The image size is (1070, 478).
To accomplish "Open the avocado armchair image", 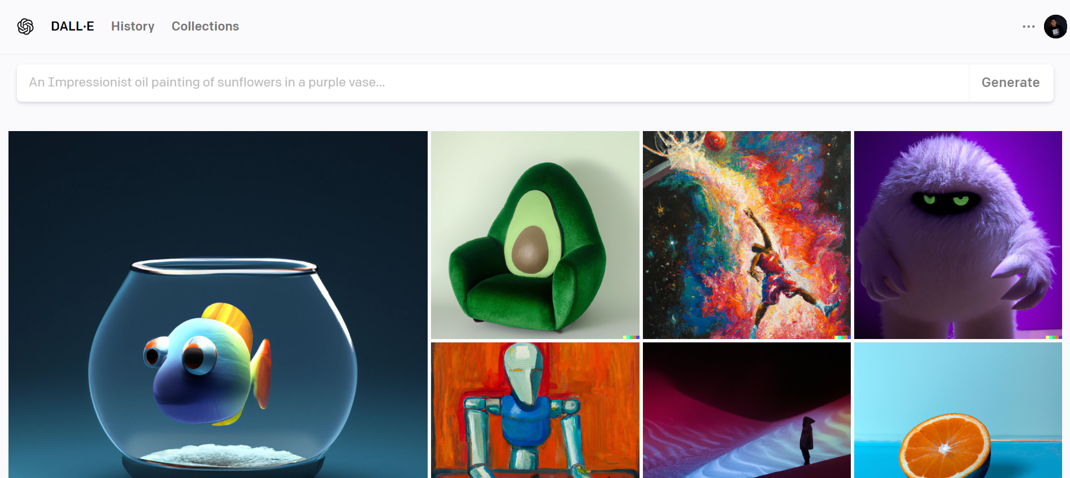I will [535, 235].
